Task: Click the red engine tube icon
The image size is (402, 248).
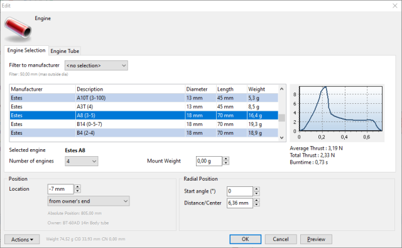Action: (x=18, y=29)
